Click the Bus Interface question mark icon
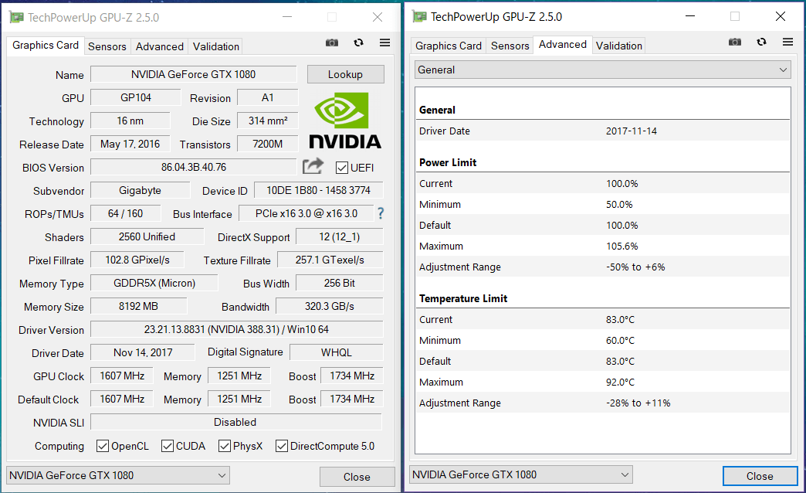The height and width of the screenshot is (493, 806). click(381, 213)
